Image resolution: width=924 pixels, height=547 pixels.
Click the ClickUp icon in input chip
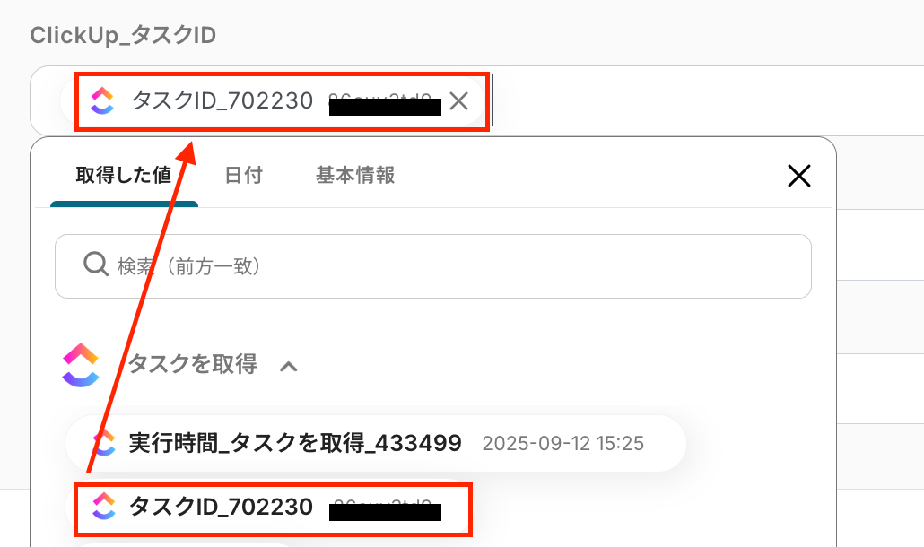(x=102, y=100)
